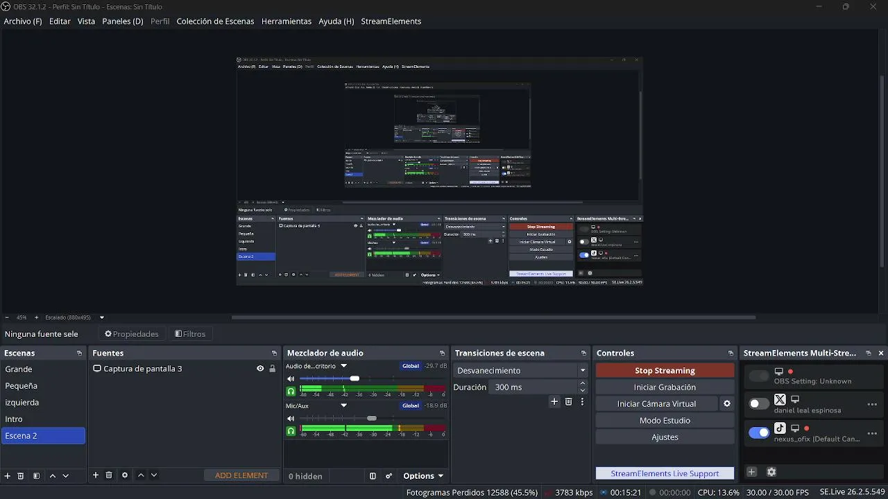
Task: Open advanced audio properties icon
Action: click(x=388, y=476)
